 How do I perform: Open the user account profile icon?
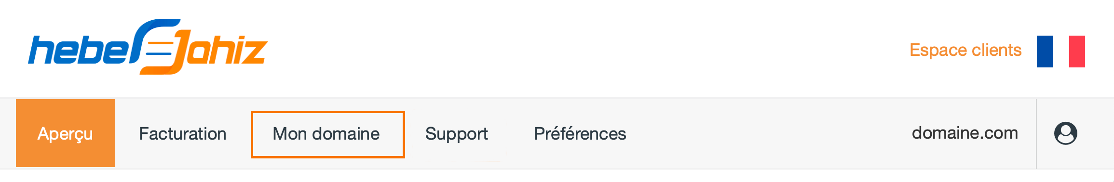pos(1065,133)
